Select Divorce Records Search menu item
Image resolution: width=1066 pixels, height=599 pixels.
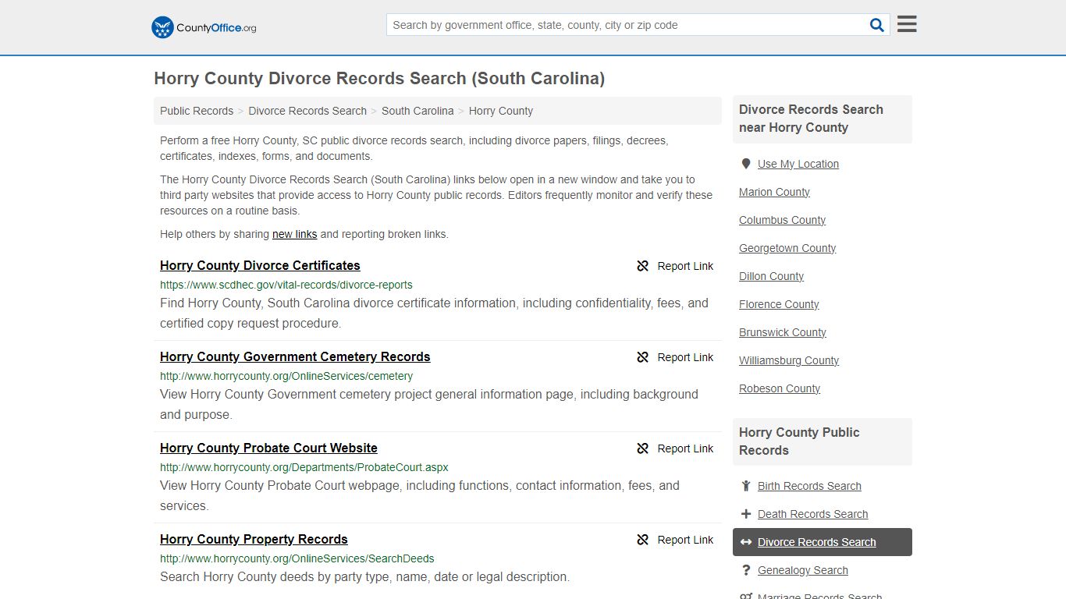click(x=823, y=542)
